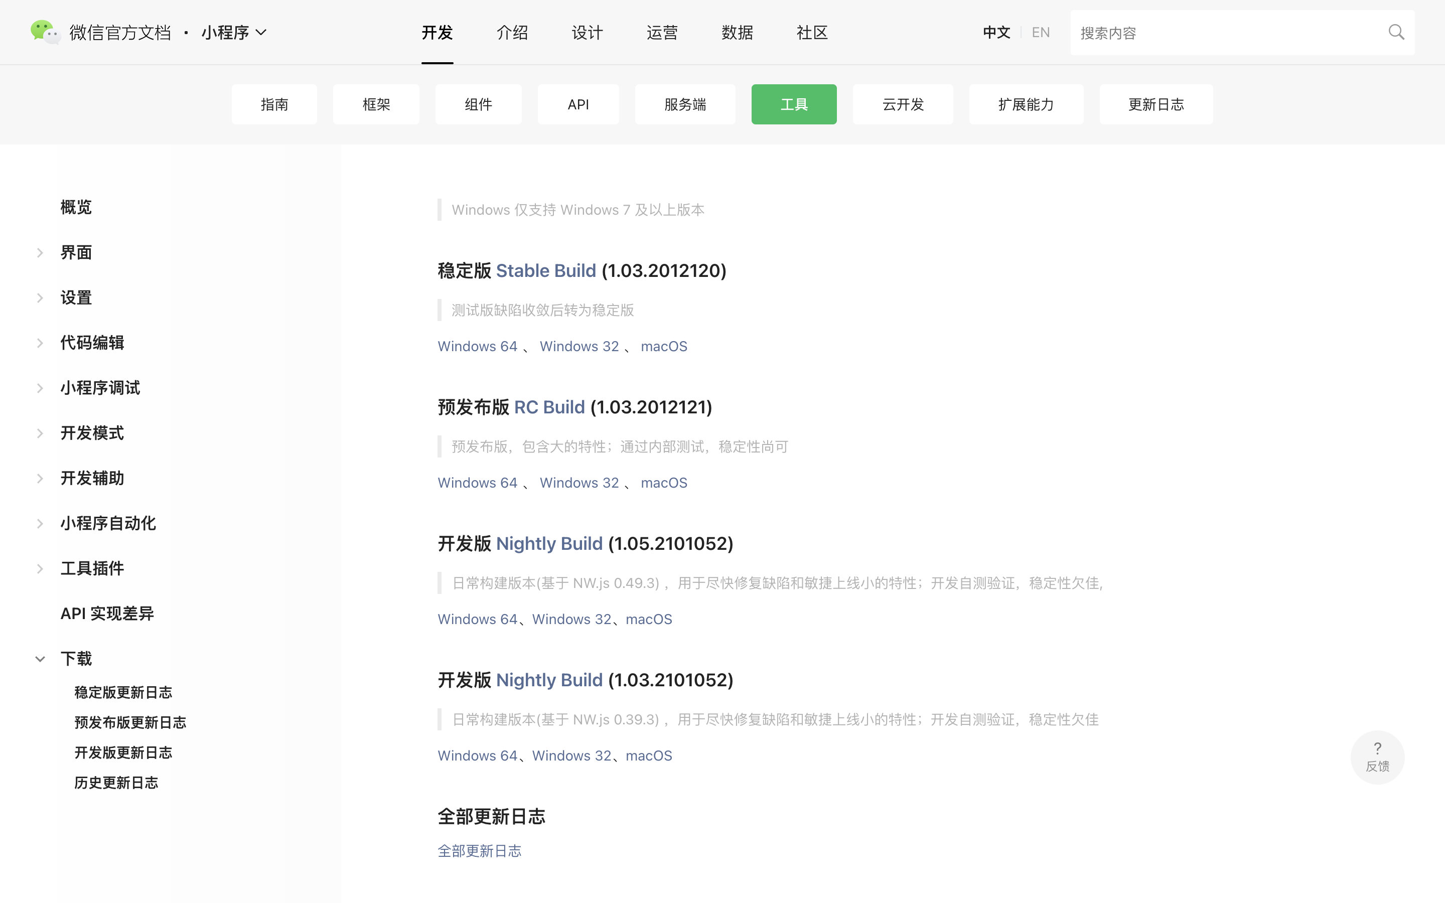Switch language to 中文
The width and height of the screenshot is (1445, 903).
pyautogui.click(x=996, y=32)
